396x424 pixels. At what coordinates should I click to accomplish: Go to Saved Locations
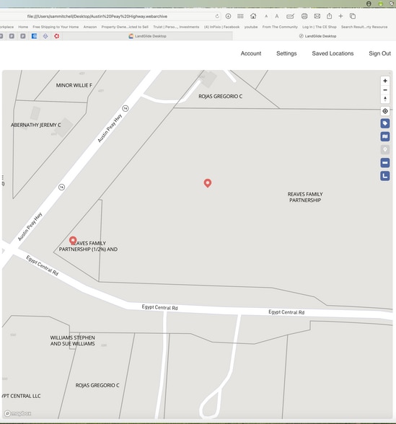click(333, 53)
